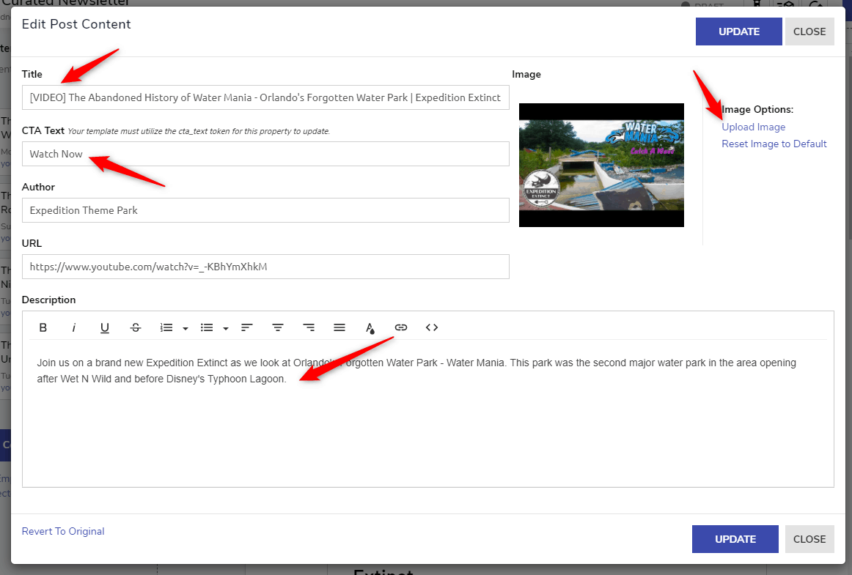Insert numbered list in description

pyautogui.click(x=166, y=327)
